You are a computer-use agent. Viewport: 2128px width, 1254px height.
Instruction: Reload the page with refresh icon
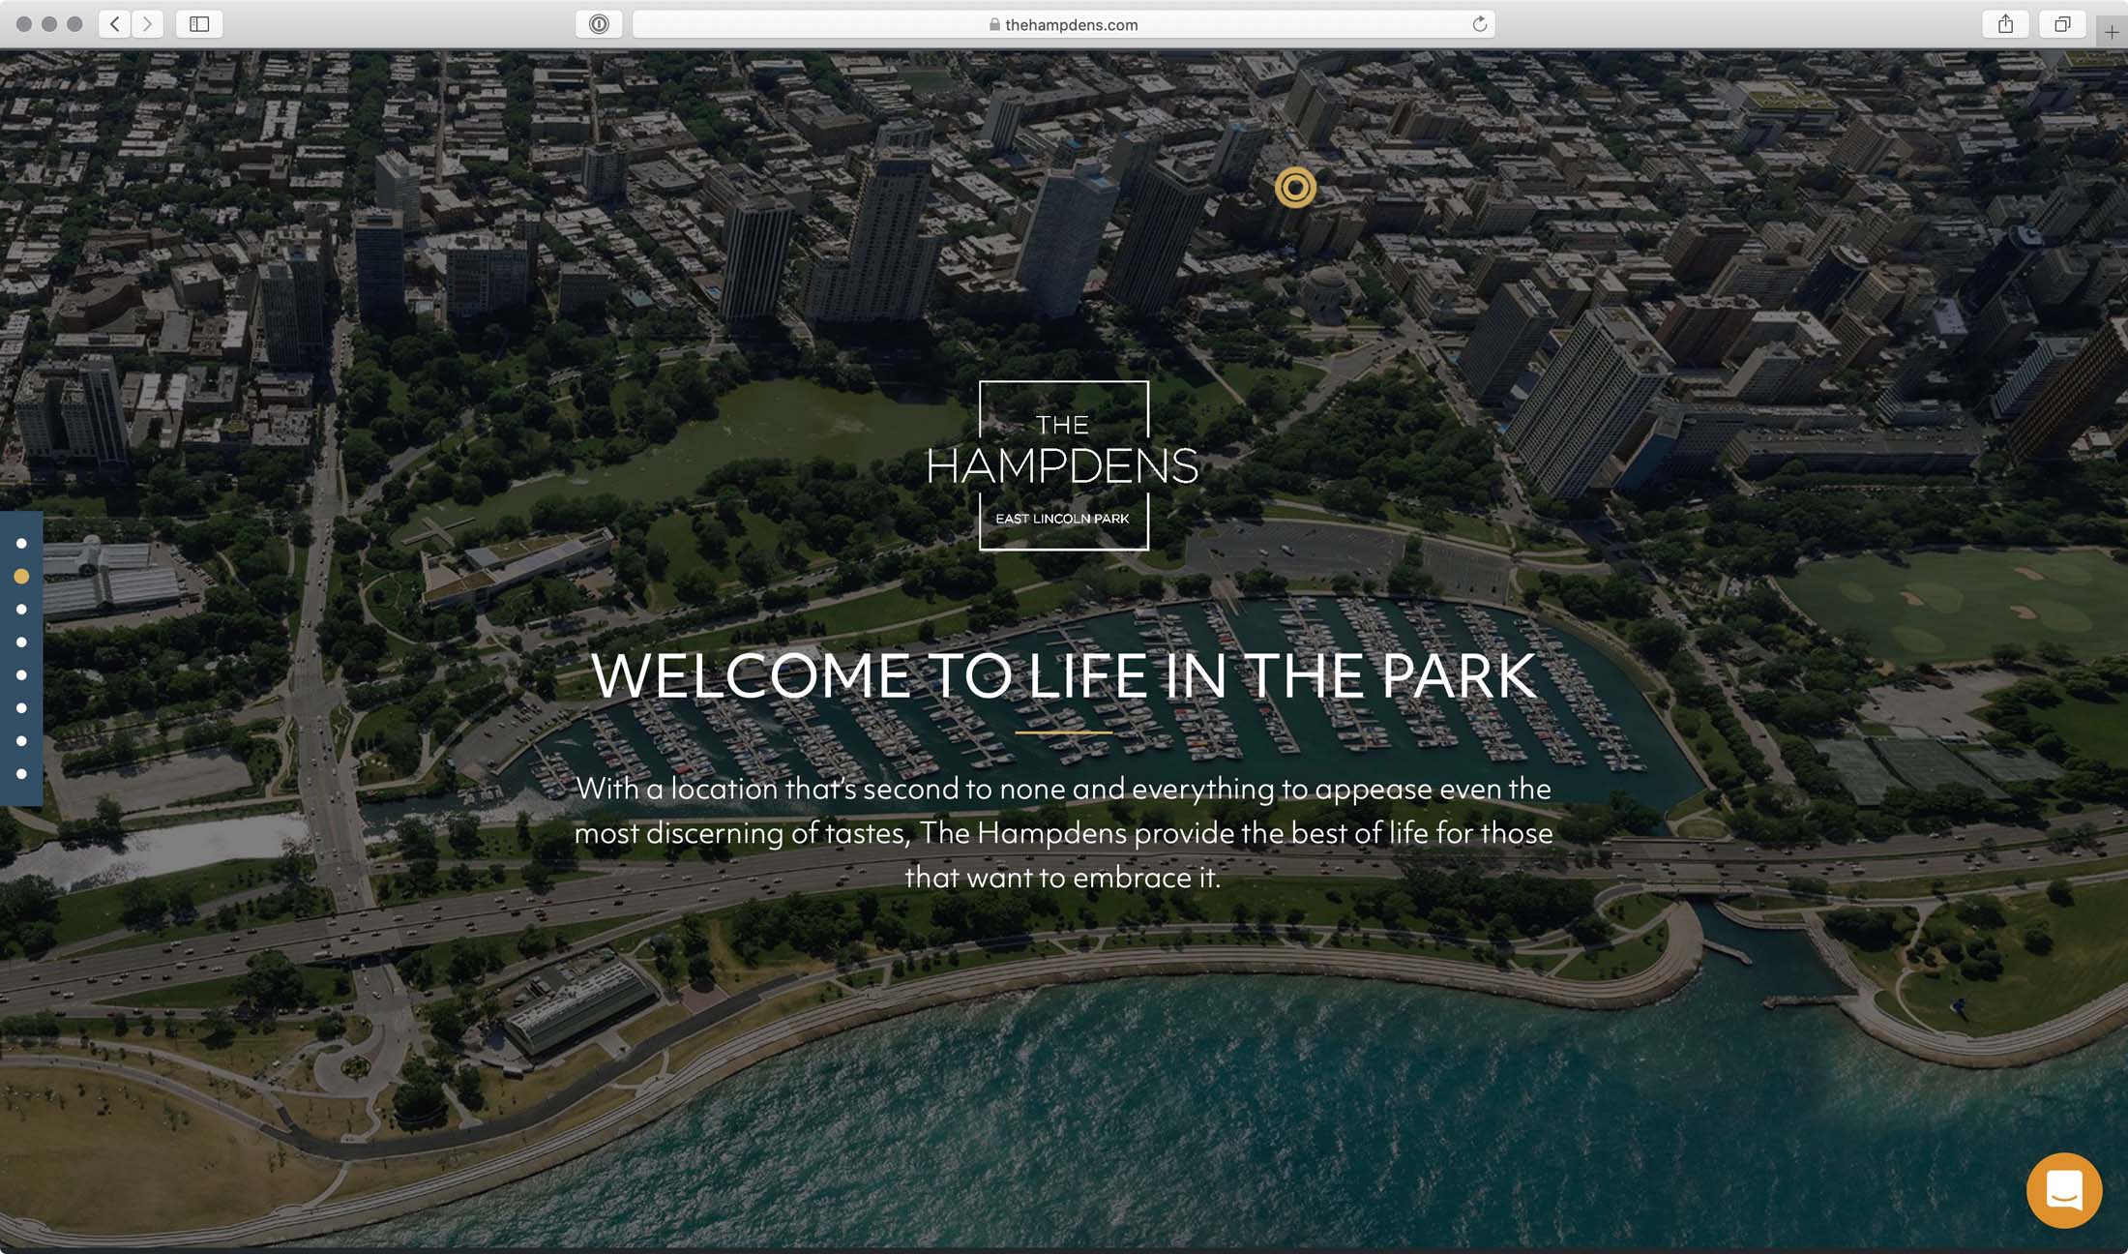click(x=1479, y=24)
